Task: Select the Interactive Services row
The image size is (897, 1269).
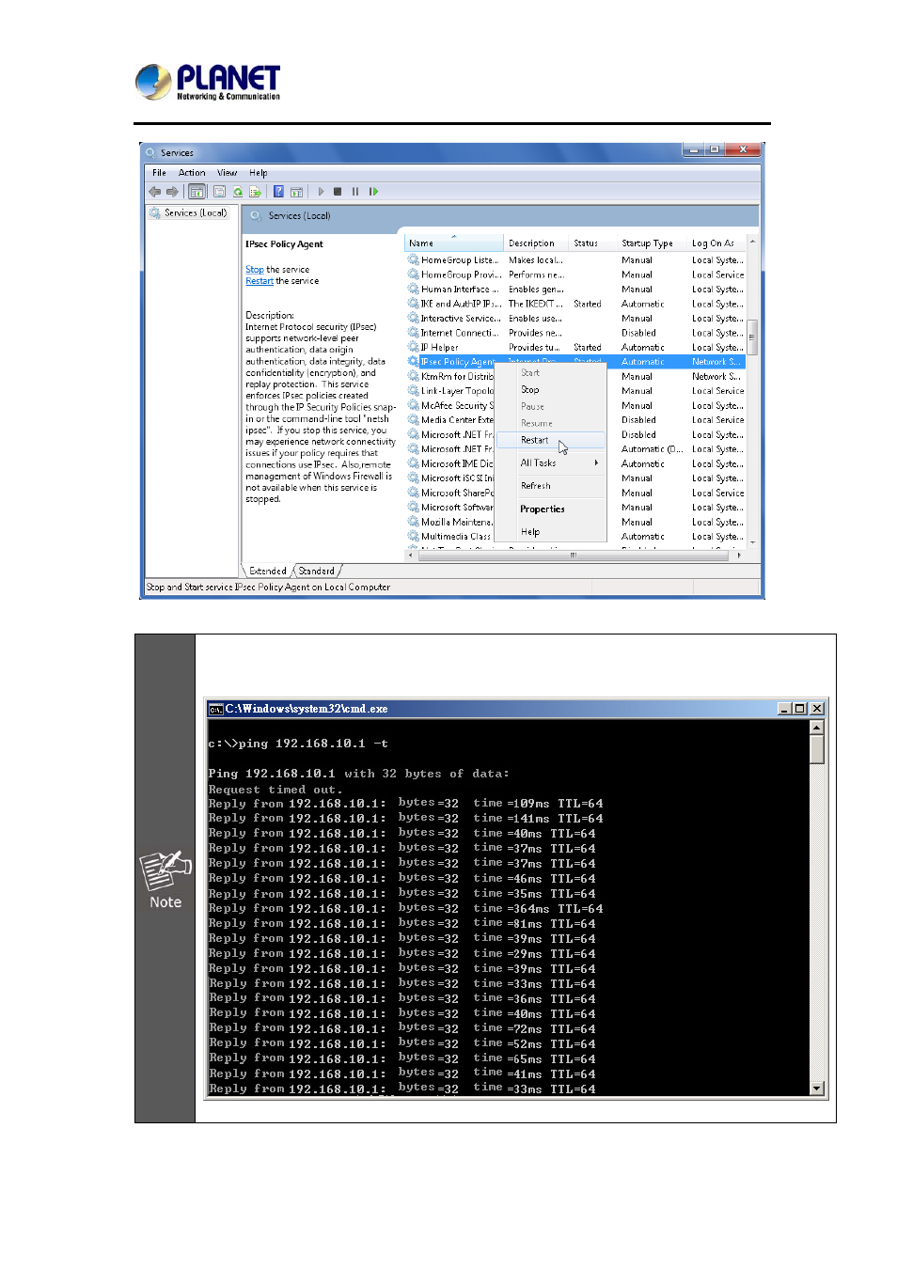Action: 575,319
